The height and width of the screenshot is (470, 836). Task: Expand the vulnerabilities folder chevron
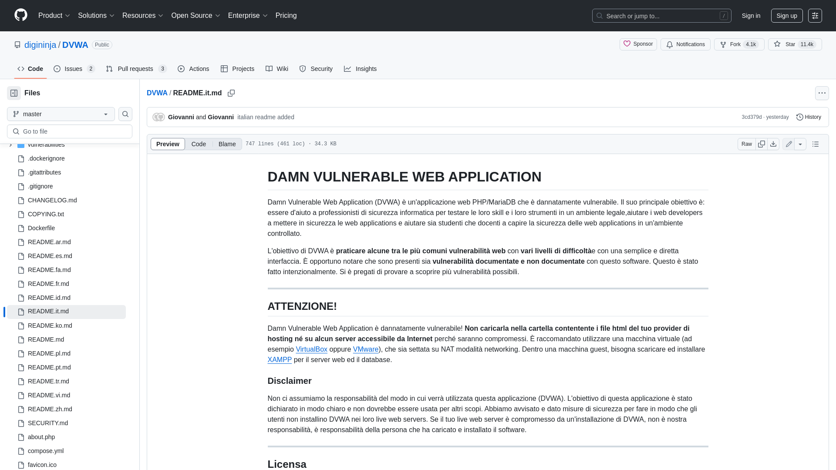pos(10,145)
